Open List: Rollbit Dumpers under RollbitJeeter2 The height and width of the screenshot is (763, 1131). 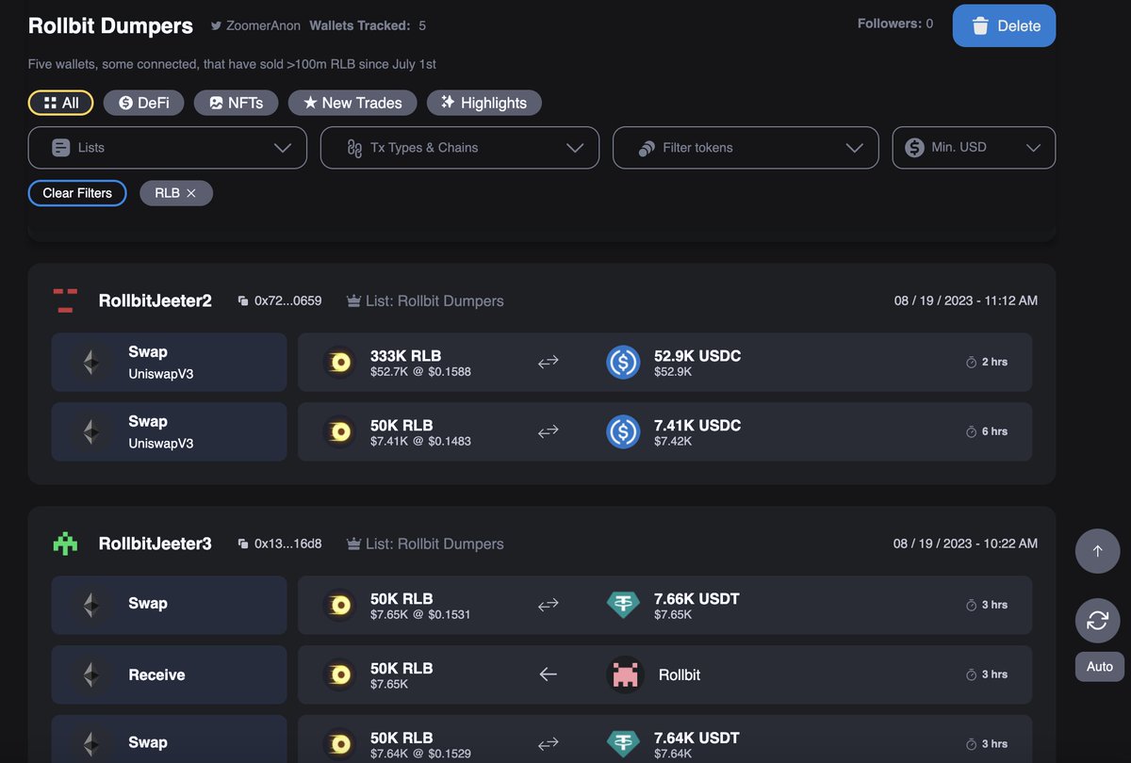434,301
